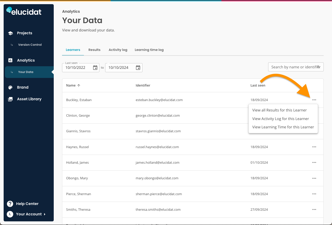Click esteban.buckley@elucidat.com identifier
This screenshot has width=332, height=225.
pos(159,100)
